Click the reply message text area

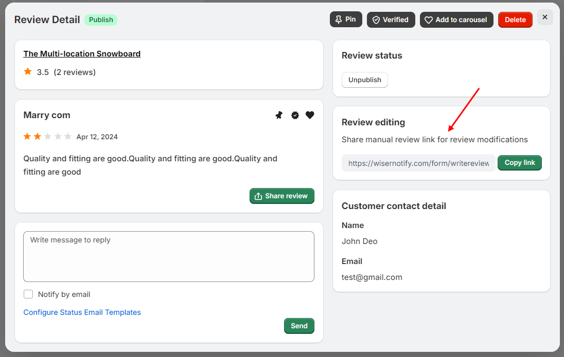169,256
